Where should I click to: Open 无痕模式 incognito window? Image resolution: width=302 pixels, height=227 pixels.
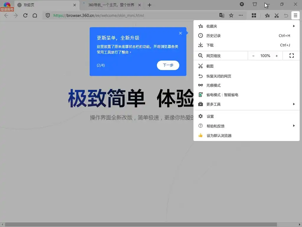click(246, 85)
